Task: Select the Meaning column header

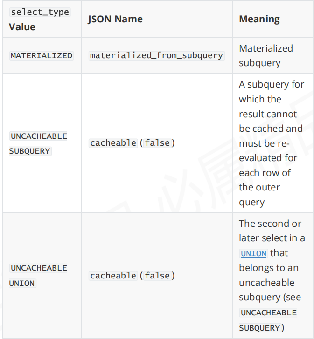Action: pyautogui.click(x=259, y=19)
